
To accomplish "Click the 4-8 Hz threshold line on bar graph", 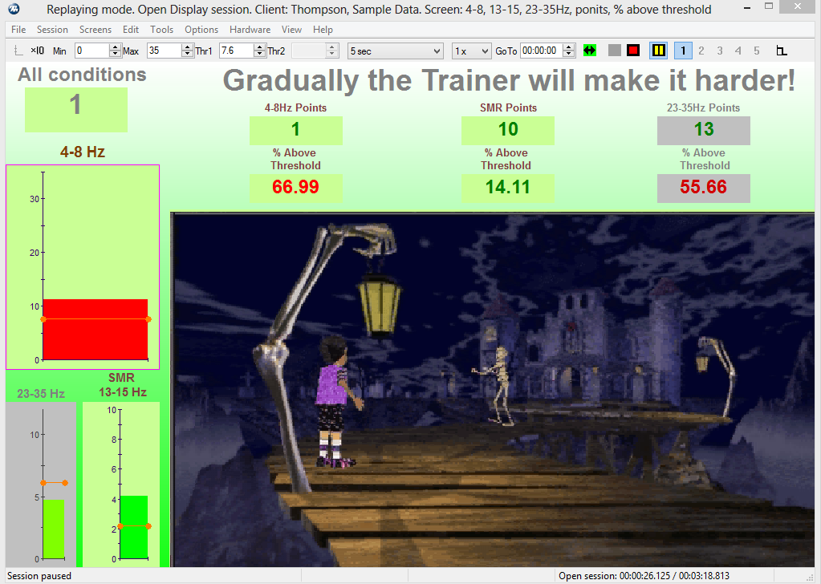I will (x=96, y=319).
